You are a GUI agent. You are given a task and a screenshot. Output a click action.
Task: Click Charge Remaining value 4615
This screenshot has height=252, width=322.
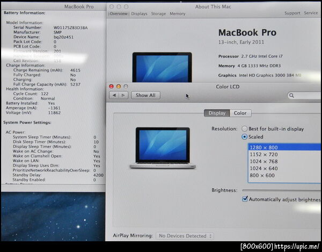(x=75, y=70)
